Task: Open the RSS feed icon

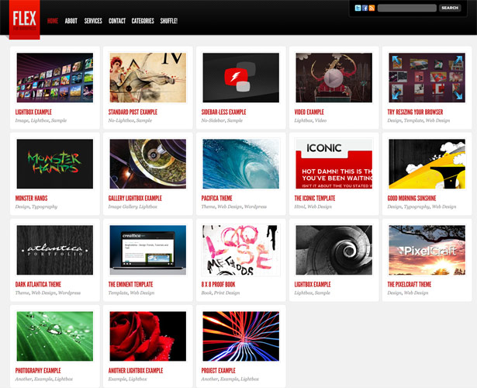Action: point(372,8)
